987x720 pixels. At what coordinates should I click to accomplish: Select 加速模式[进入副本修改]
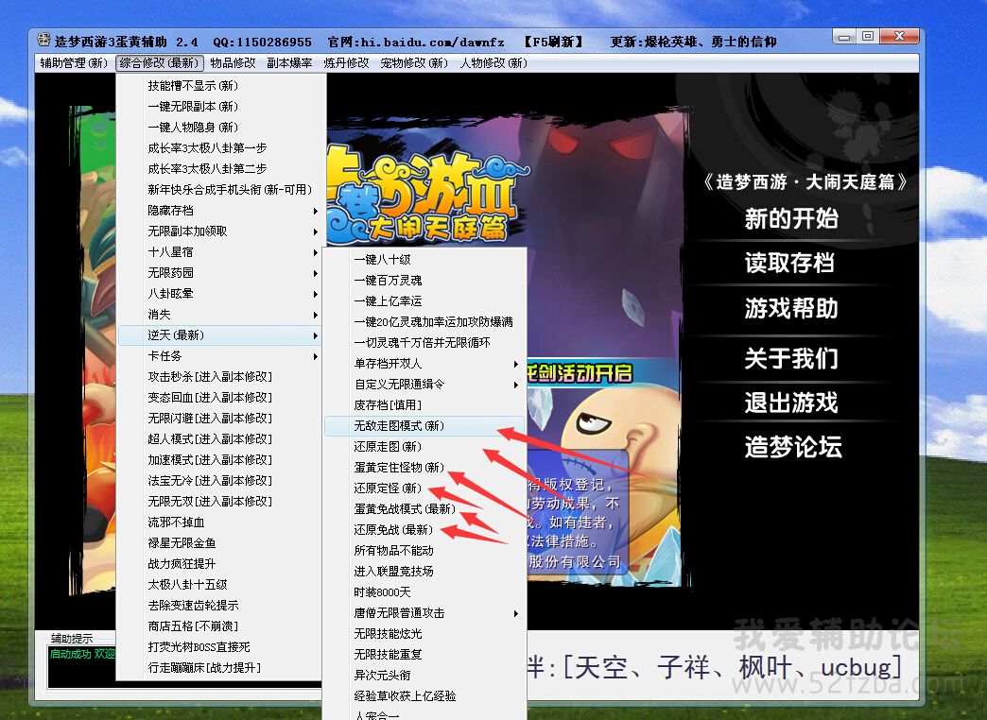(x=219, y=459)
